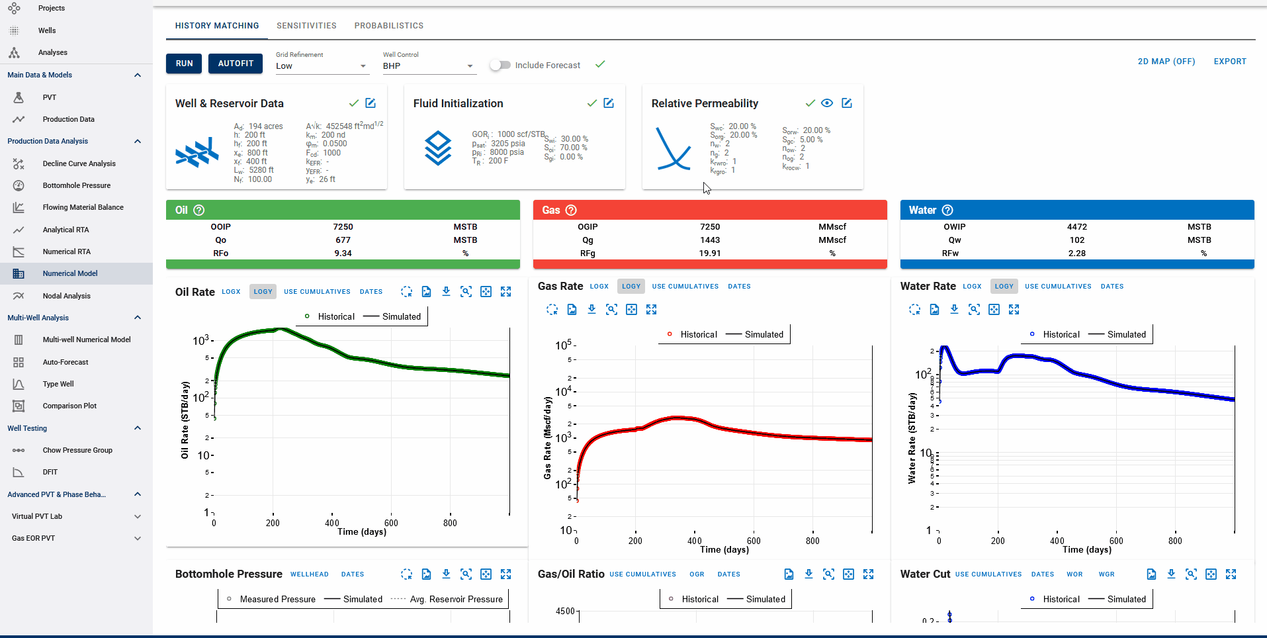Open Gas section help icon

pyautogui.click(x=571, y=210)
